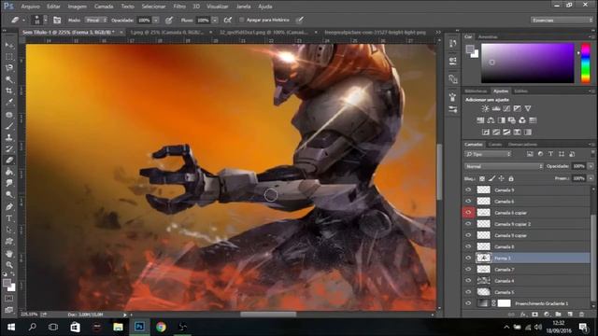
Task: Select the Paint Bucket tool
Action: (9, 172)
